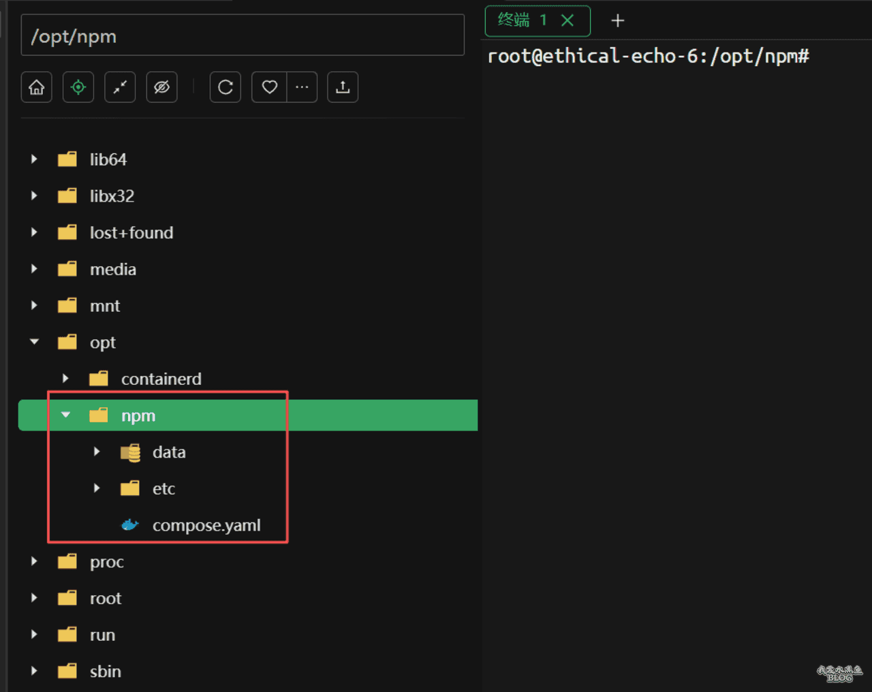Add a new terminal tab
This screenshot has height=692, width=872.
tap(617, 21)
